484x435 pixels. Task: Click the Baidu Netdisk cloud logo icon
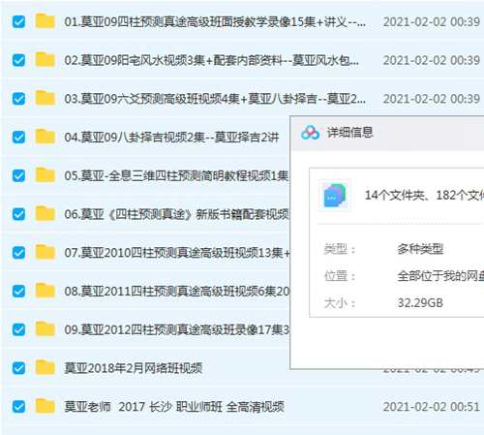tap(310, 133)
